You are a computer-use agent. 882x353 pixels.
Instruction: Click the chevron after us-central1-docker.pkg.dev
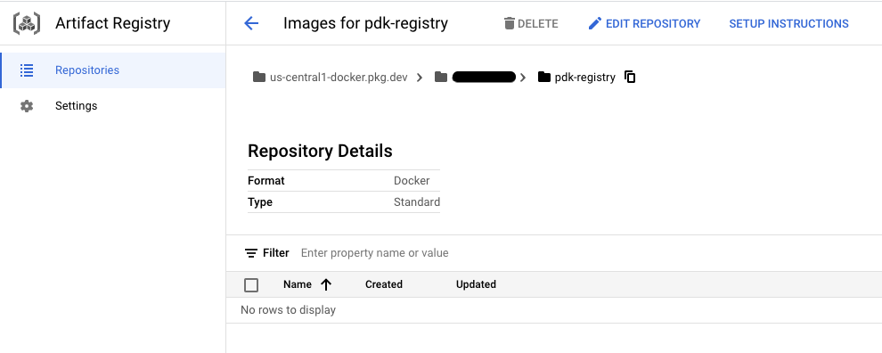tap(420, 78)
